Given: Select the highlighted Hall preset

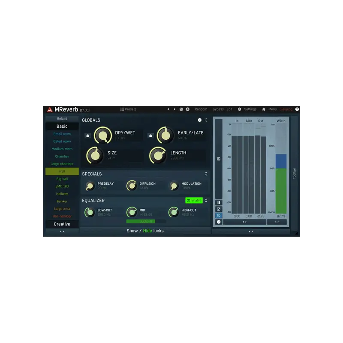Looking at the screenshot, I should (62, 171).
